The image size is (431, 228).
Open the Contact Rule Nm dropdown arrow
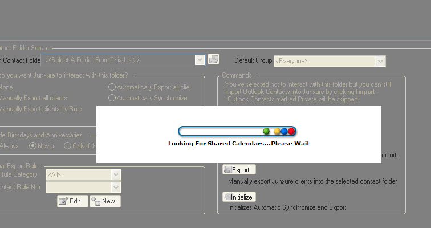point(116,188)
